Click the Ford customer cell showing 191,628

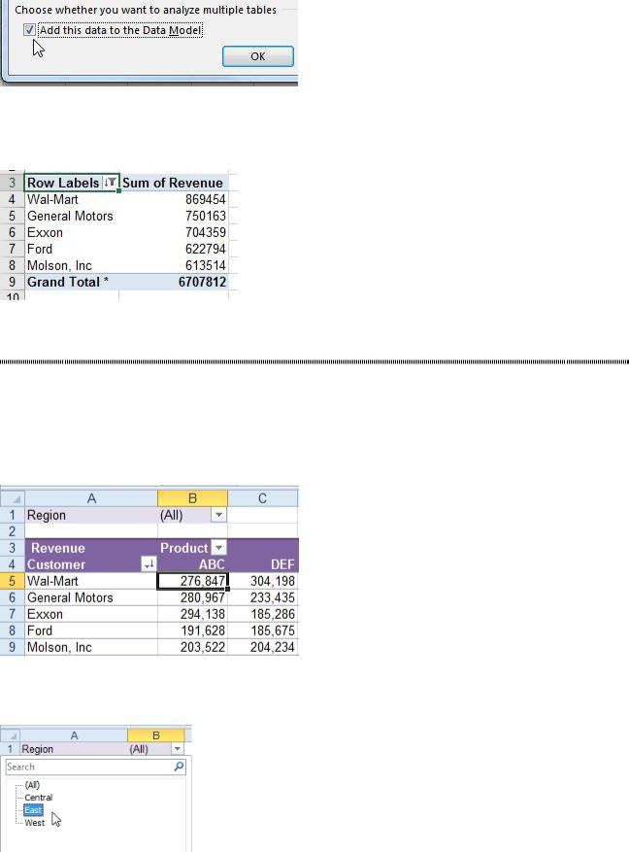coord(91,630)
